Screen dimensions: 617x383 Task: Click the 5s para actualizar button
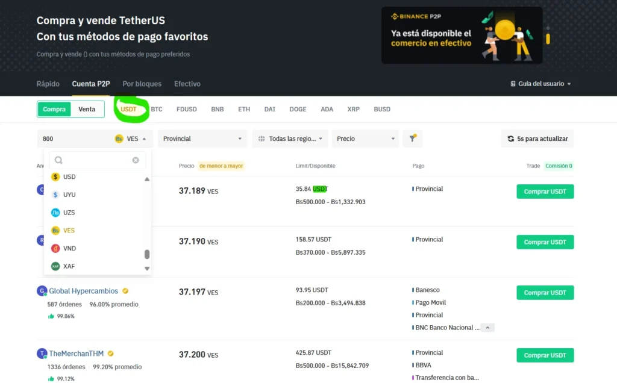[537, 139]
